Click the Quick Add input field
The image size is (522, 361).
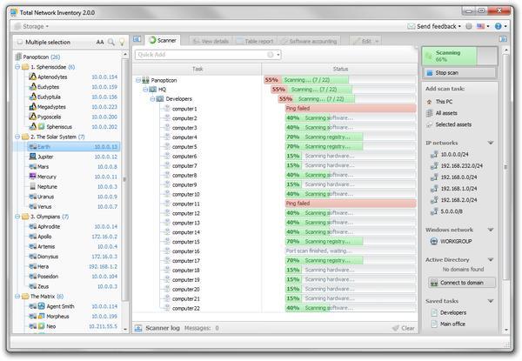click(202, 55)
